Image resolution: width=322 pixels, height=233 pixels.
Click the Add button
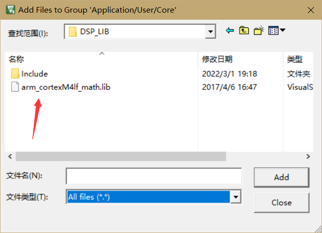282,177
